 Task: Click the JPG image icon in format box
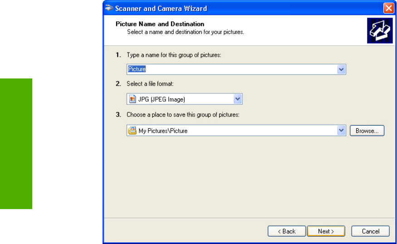click(x=132, y=99)
